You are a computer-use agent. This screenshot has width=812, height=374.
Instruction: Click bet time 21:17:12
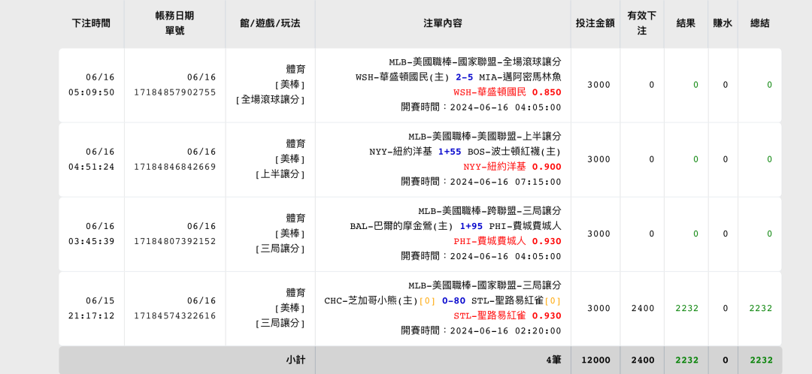(x=91, y=316)
